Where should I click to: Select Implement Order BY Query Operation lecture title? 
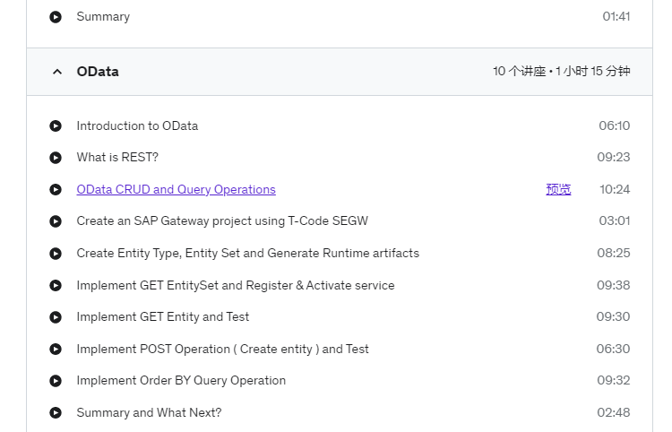(x=181, y=381)
